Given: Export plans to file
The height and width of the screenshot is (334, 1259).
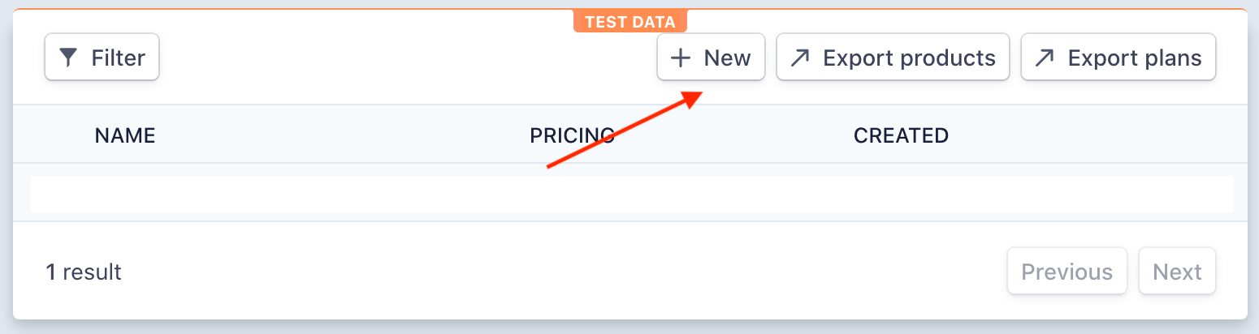Looking at the screenshot, I should point(1118,58).
